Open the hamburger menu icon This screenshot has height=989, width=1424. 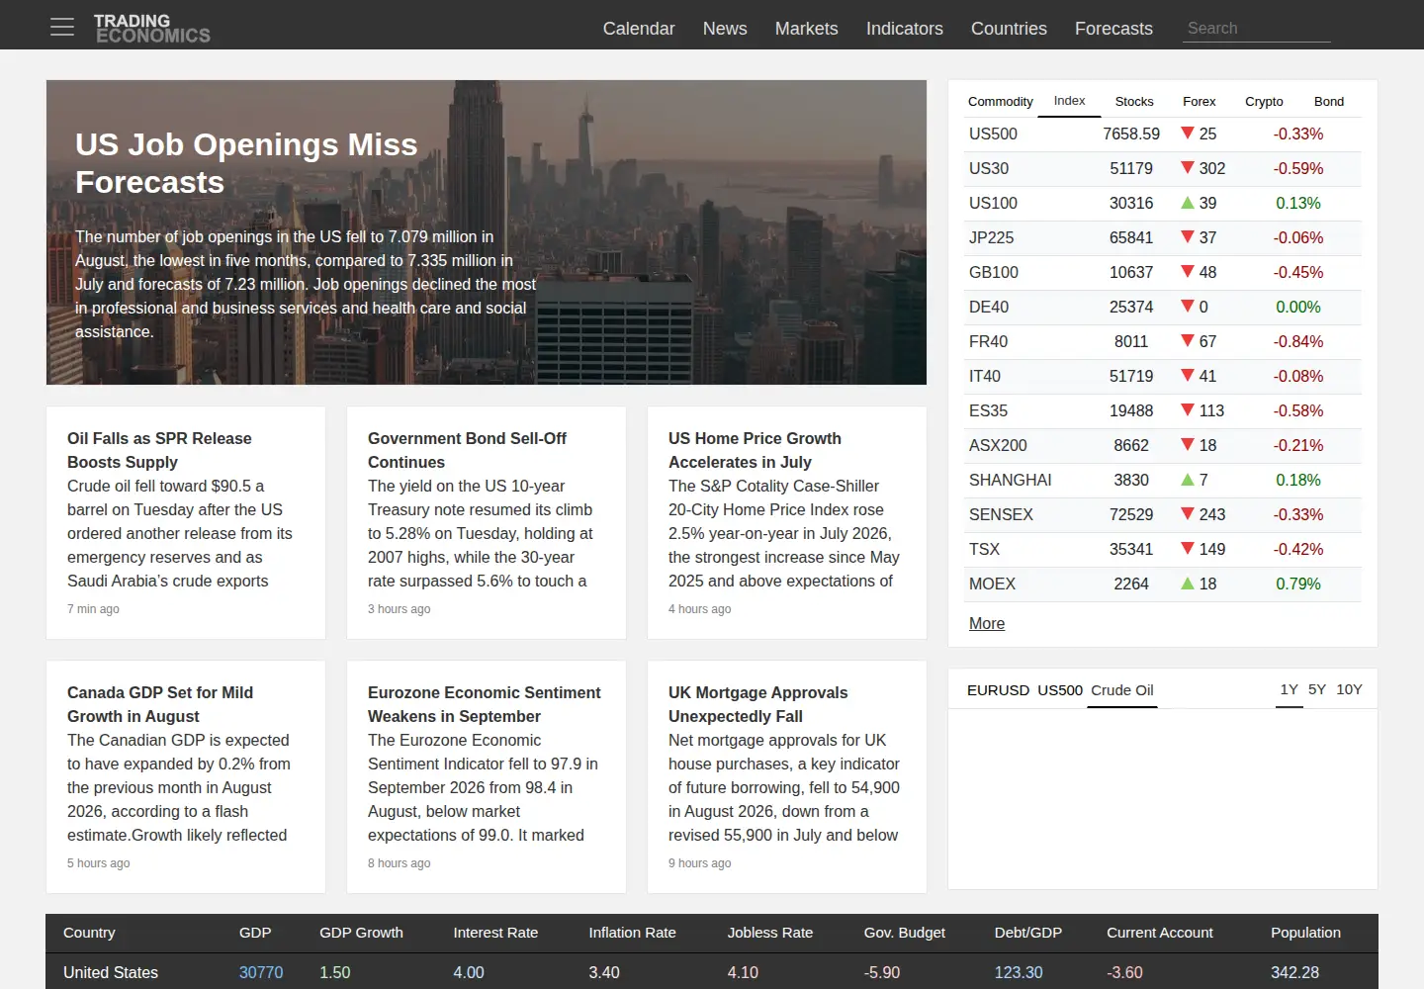tap(62, 27)
